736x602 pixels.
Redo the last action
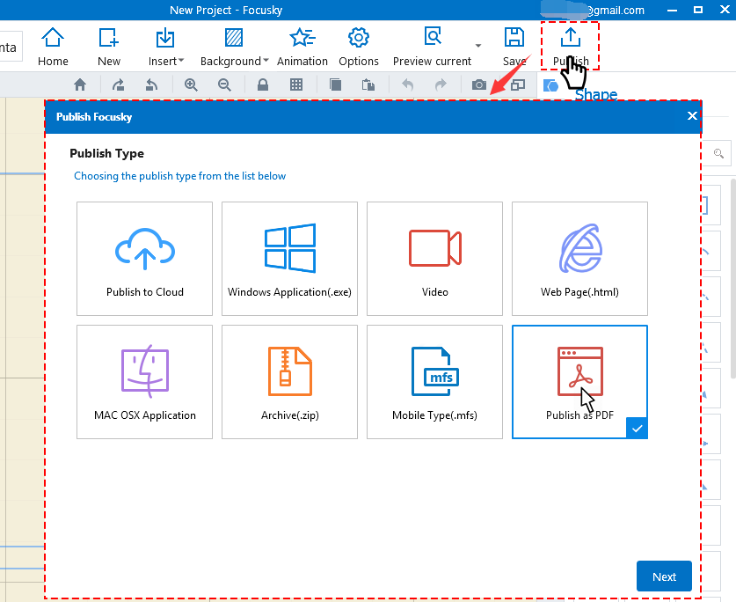441,85
